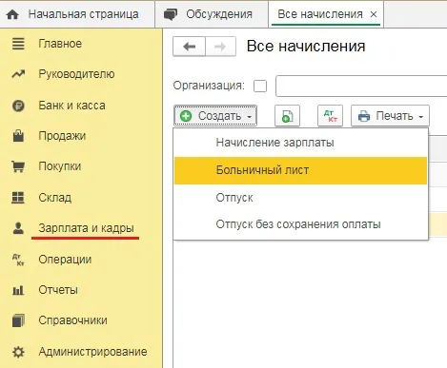
Task: Open the Банк и касса section
Action: 71,106
